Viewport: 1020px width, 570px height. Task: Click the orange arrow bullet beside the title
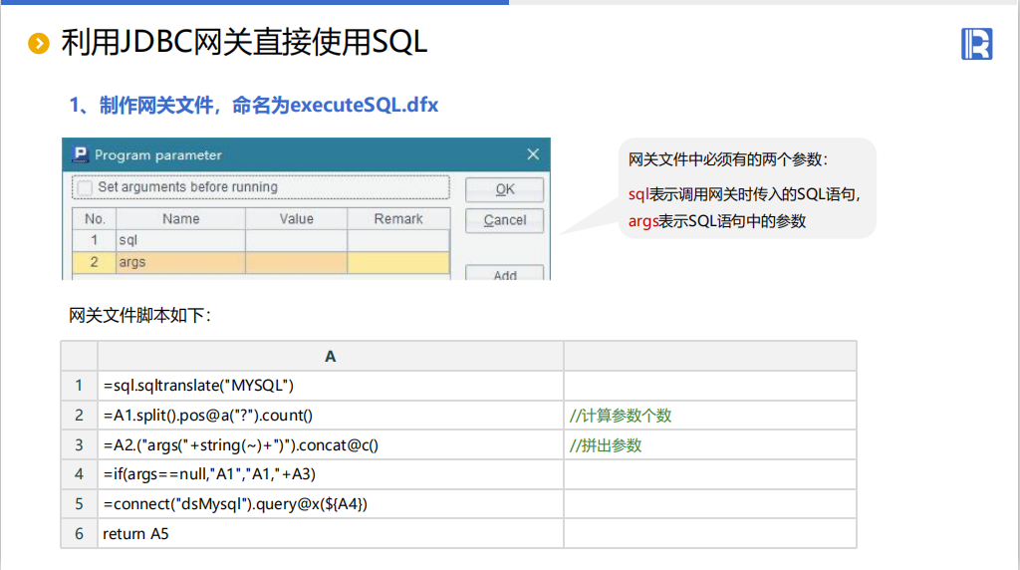[38, 43]
